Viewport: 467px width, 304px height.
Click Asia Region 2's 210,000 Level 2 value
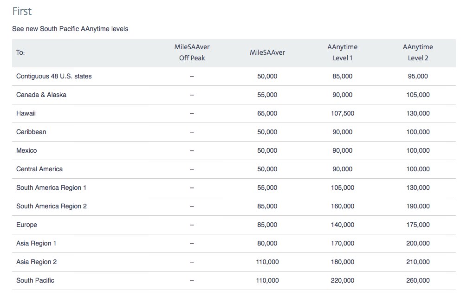[x=418, y=262]
